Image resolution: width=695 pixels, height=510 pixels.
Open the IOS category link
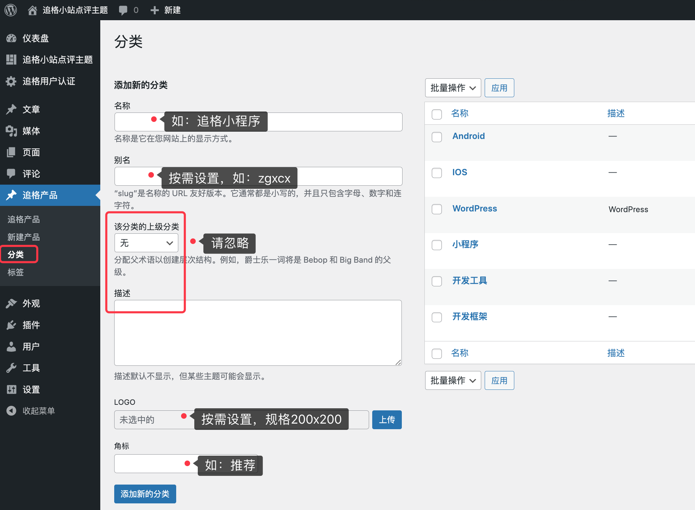(x=460, y=172)
